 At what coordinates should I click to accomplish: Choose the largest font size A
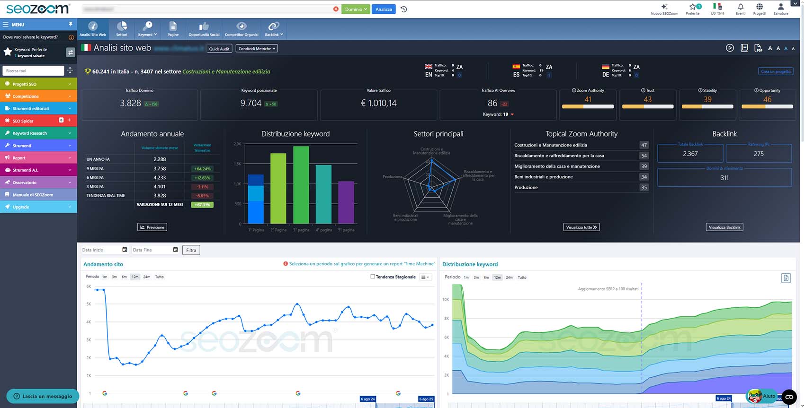coord(770,48)
